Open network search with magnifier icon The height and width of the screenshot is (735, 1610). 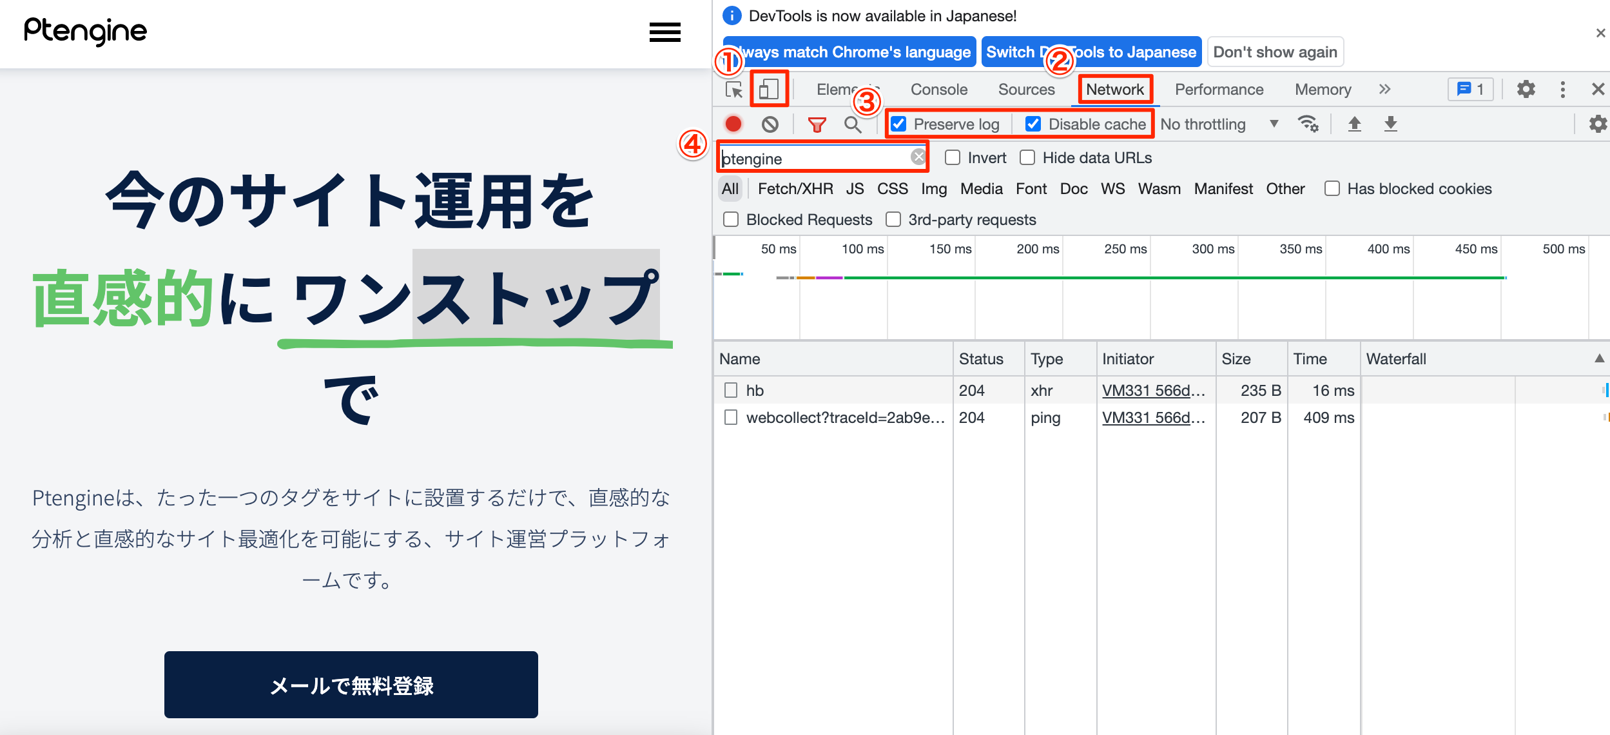(853, 124)
